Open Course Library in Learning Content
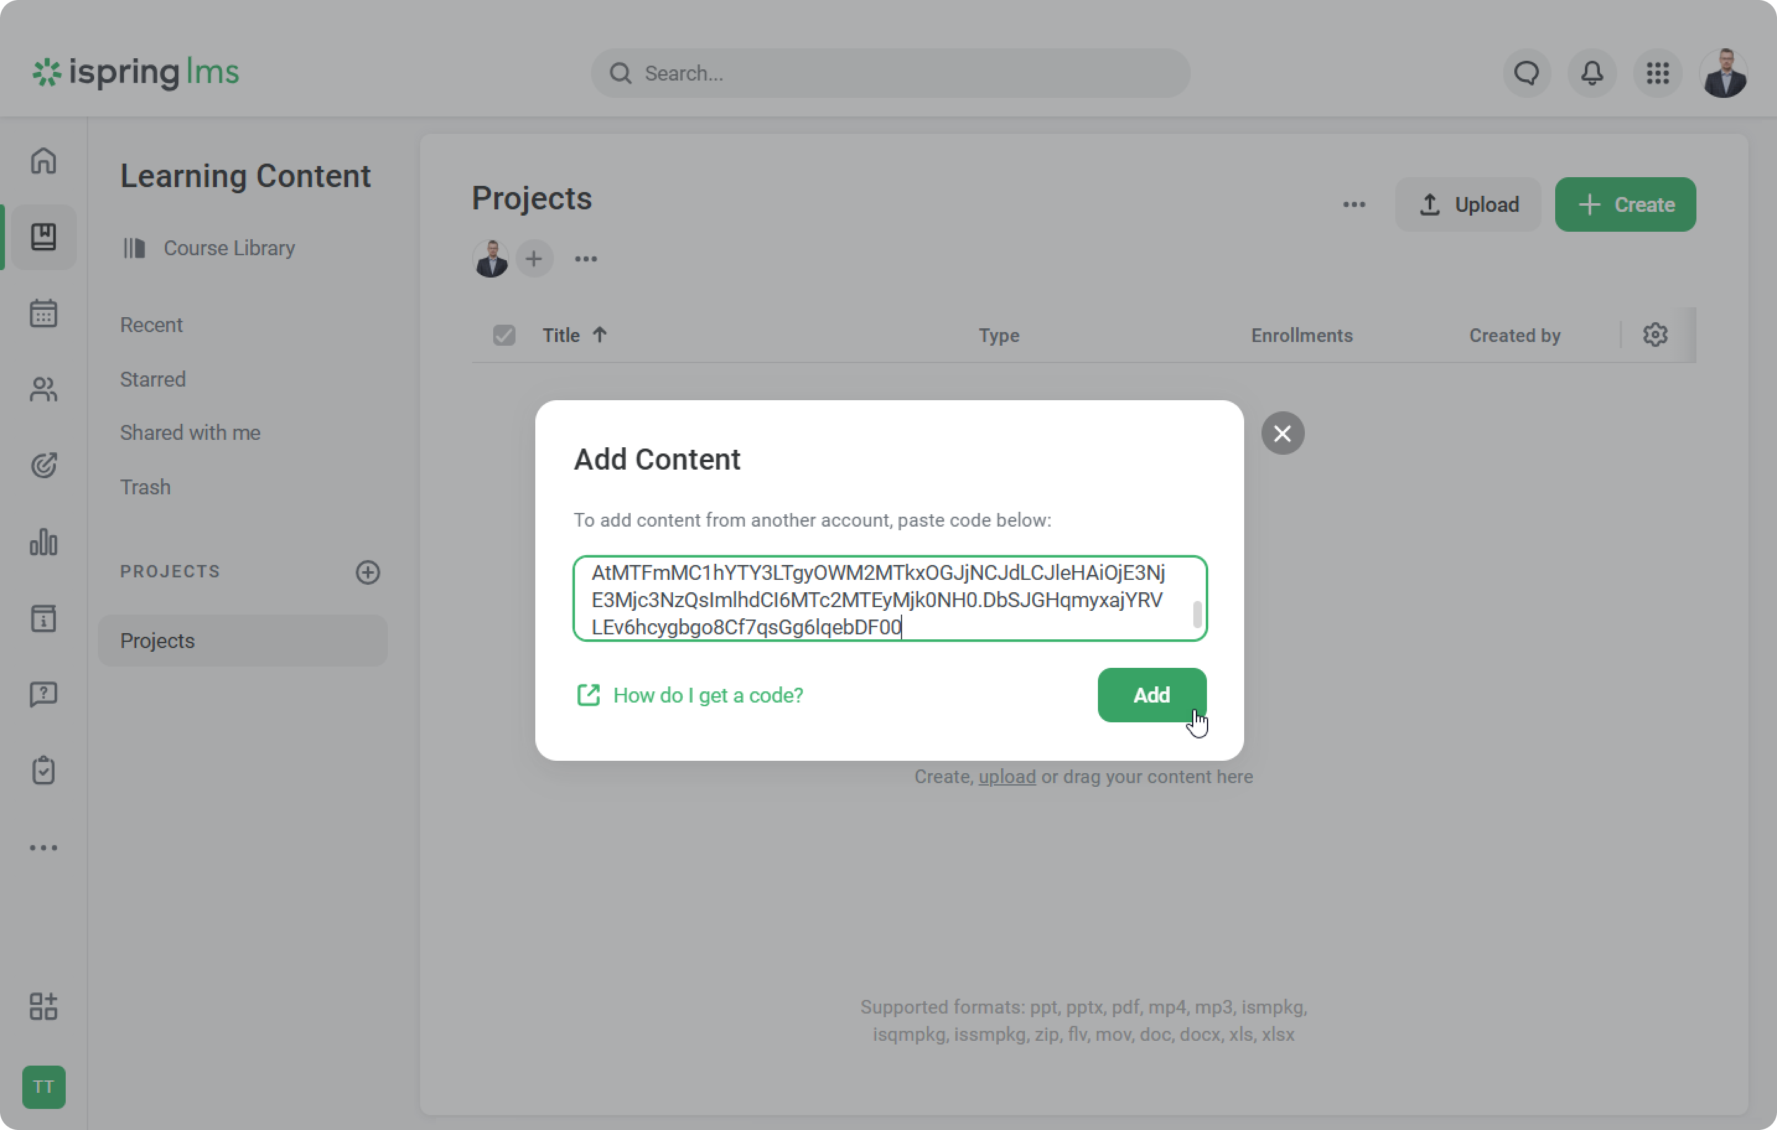Image resolution: width=1777 pixels, height=1130 pixels. click(229, 248)
